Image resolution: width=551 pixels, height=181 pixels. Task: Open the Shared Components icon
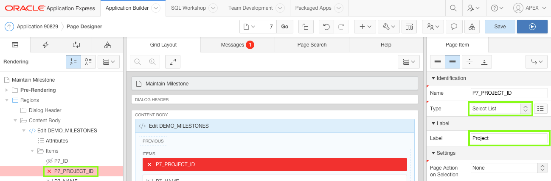[472, 27]
